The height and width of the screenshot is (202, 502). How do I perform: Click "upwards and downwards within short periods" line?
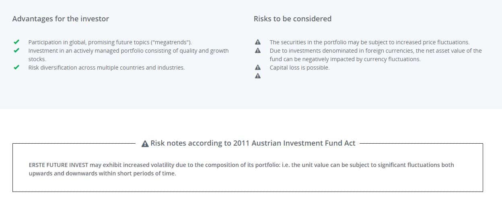click(102, 173)
